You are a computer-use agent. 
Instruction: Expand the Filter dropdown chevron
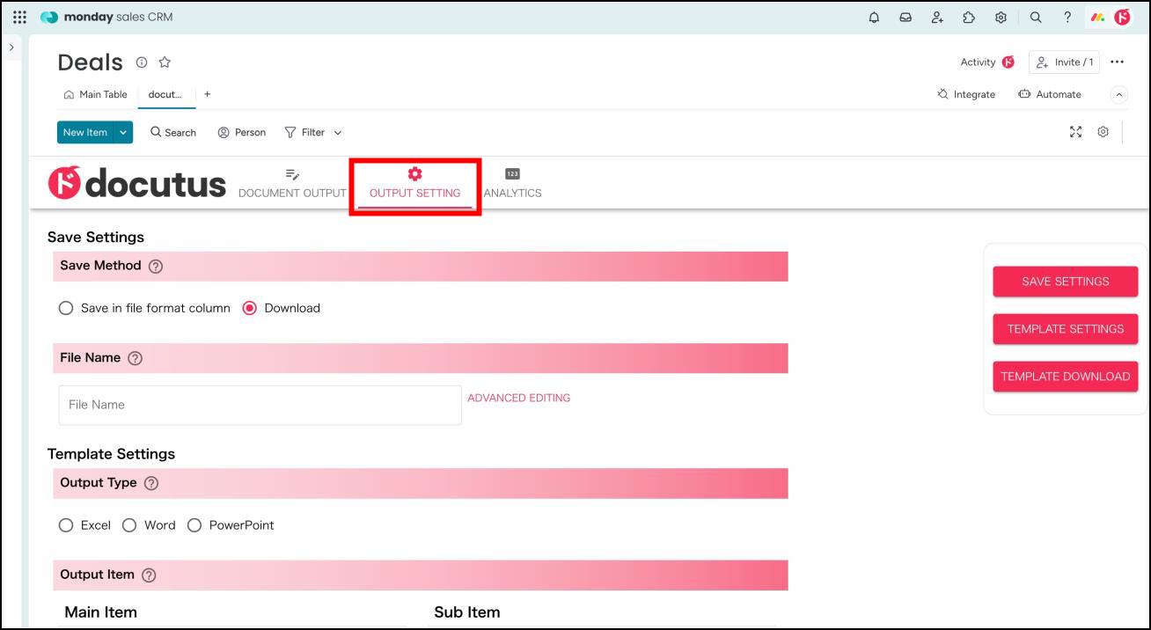tap(338, 133)
